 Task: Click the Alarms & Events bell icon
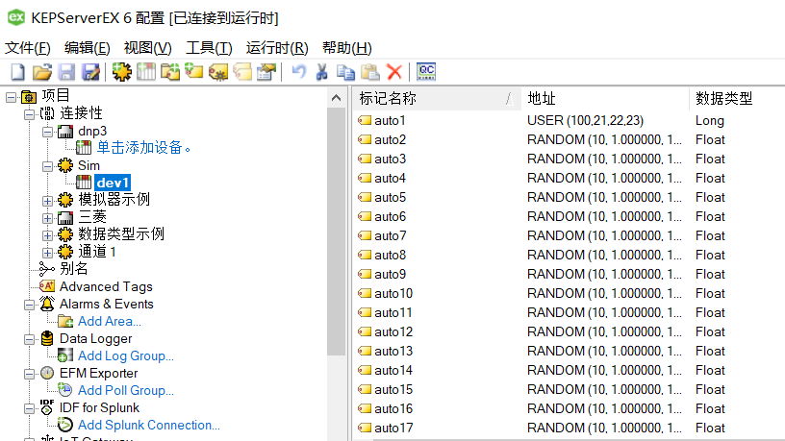tap(47, 304)
